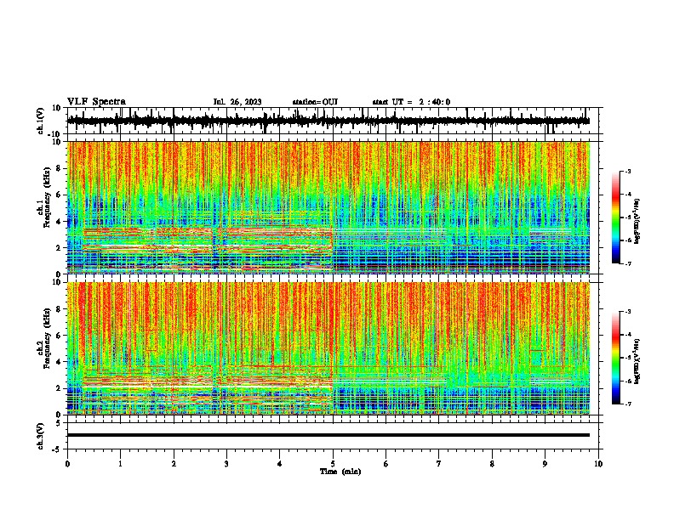Click the lower ch.2 color scale bar
This screenshot has height=520, width=674.
[615, 358]
